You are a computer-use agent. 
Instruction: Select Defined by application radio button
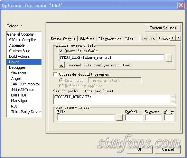(61, 86)
